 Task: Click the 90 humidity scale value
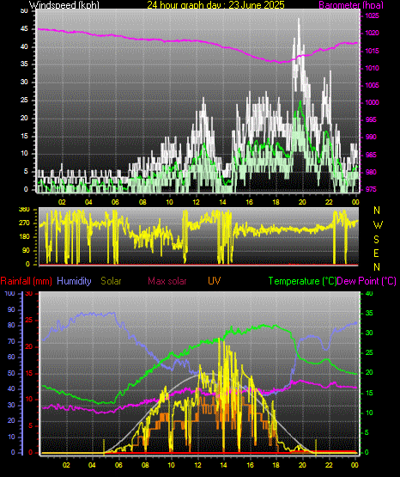[11, 309]
